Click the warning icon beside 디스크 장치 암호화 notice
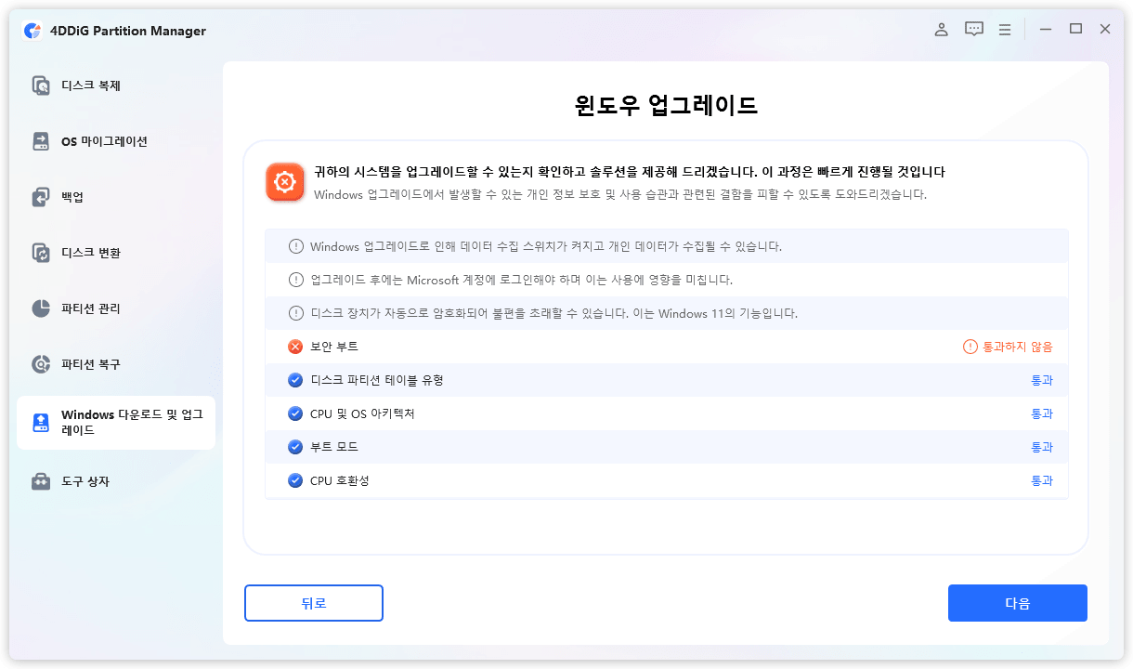Image resolution: width=1133 pixels, height=669 pixels. (x=295, y=313)
